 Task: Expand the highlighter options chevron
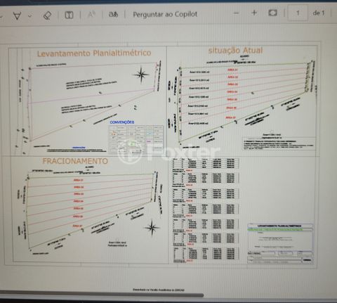point(30,16)
